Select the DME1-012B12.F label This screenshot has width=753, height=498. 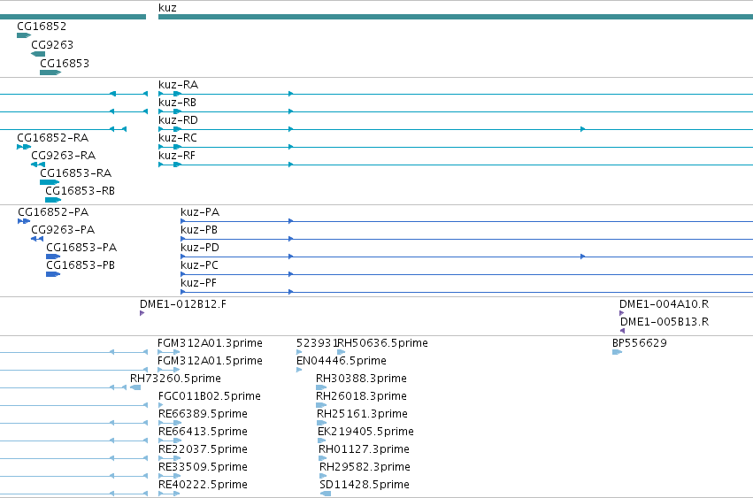[x=183, y=304]
